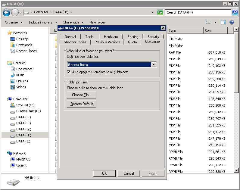Close the DATA (H:) Properties dialog
Viewport: 240px width, 190px height.
(x=163, y=28)
